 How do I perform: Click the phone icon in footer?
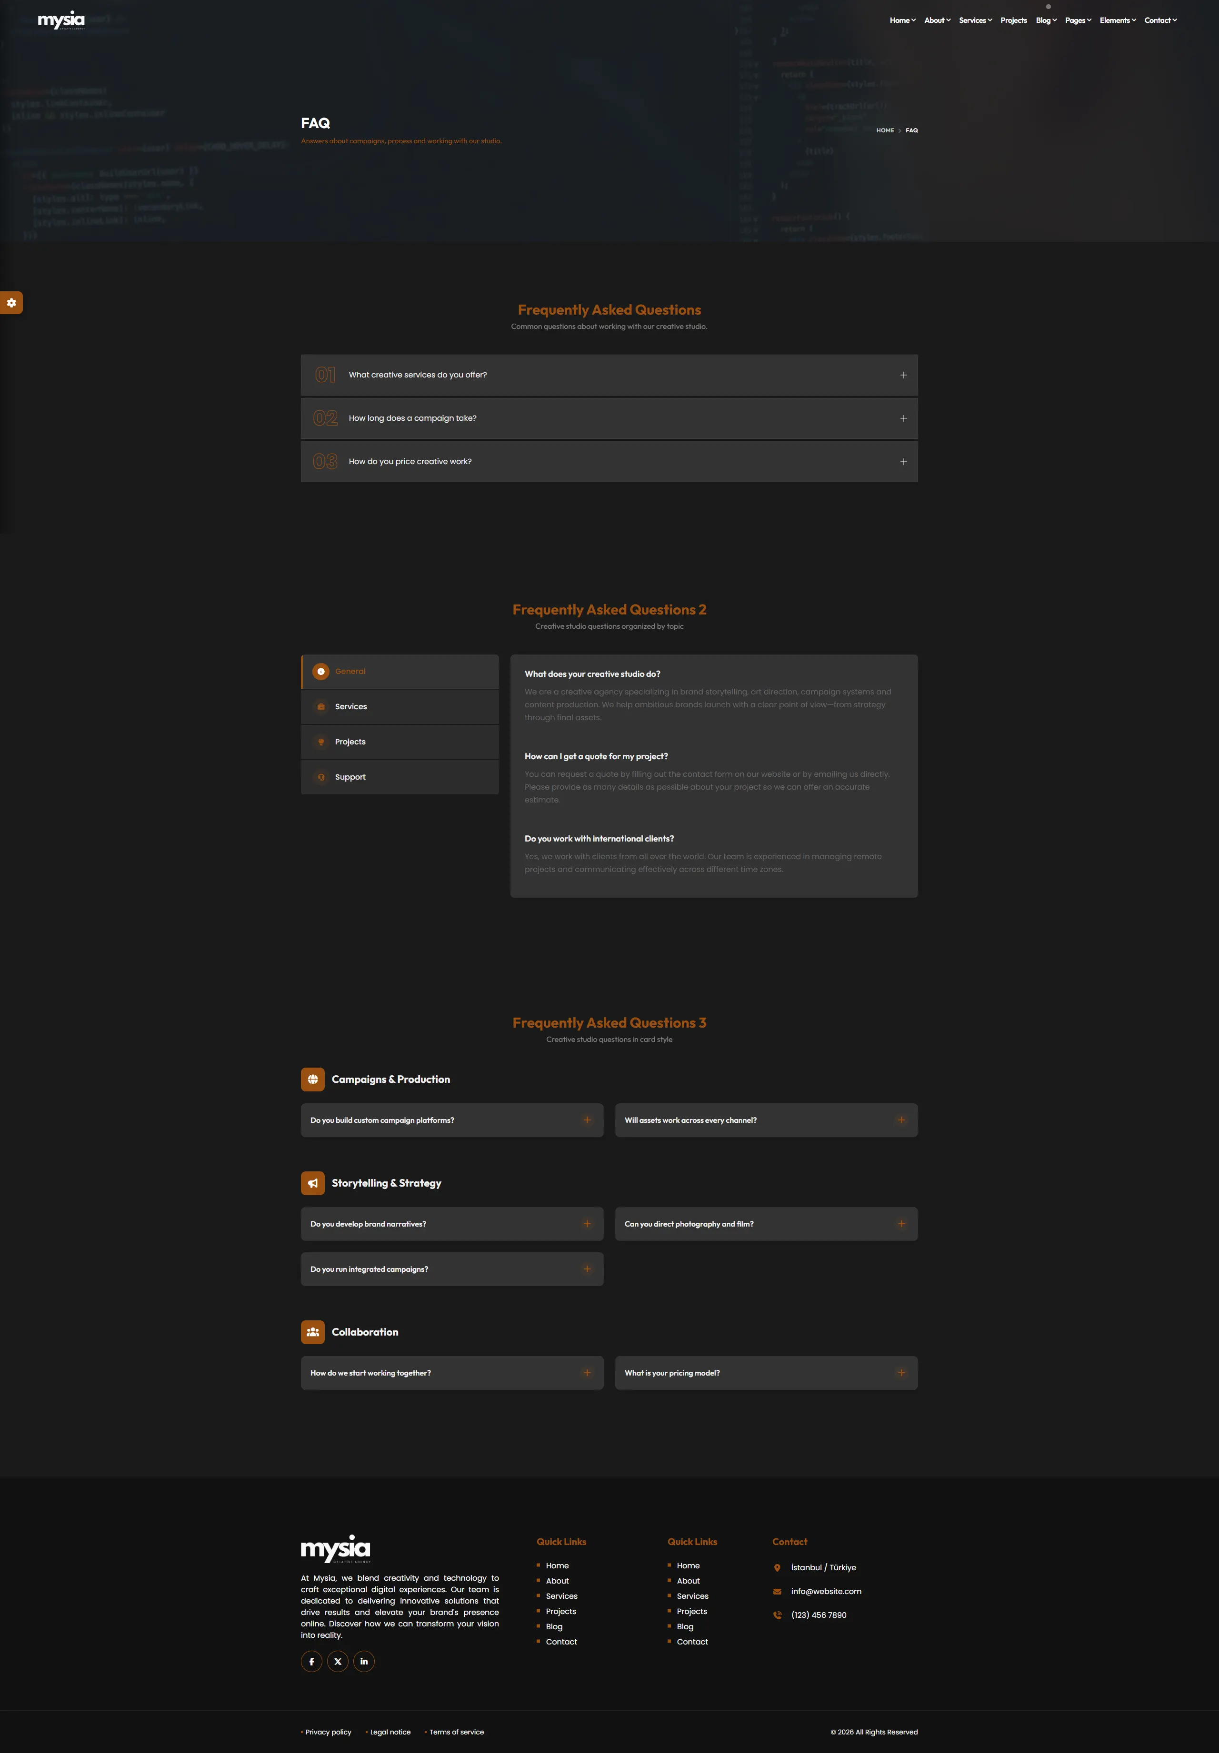pos(777,1615)
